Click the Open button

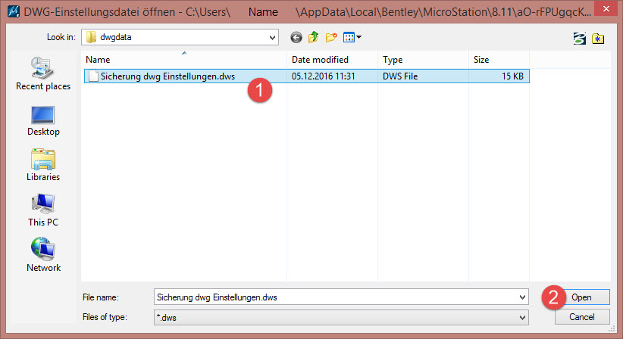(x=581, y=297)
